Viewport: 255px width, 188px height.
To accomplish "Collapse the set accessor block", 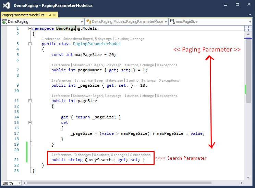I will [x=30, y=123].
